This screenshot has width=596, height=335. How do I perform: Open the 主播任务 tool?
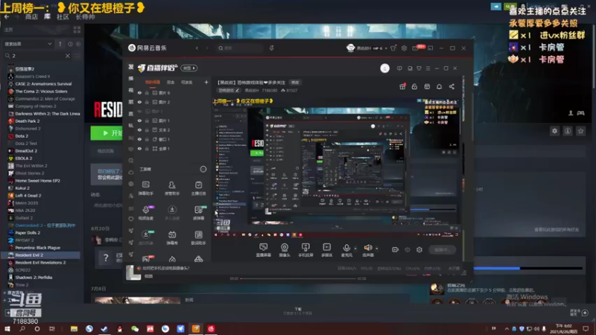click(x=198, y=188)
